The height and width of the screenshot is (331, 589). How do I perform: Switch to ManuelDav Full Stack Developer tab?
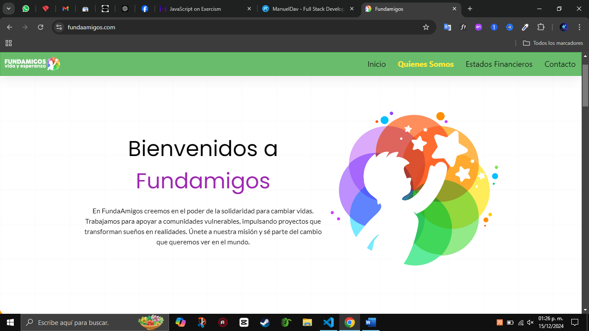(x=308, y=9)
